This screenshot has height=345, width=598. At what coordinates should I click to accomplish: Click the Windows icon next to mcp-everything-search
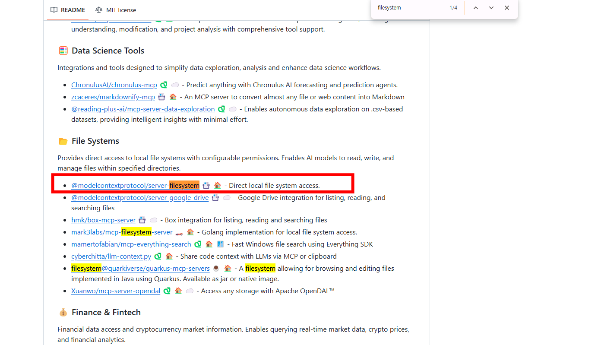coord(220,244)
